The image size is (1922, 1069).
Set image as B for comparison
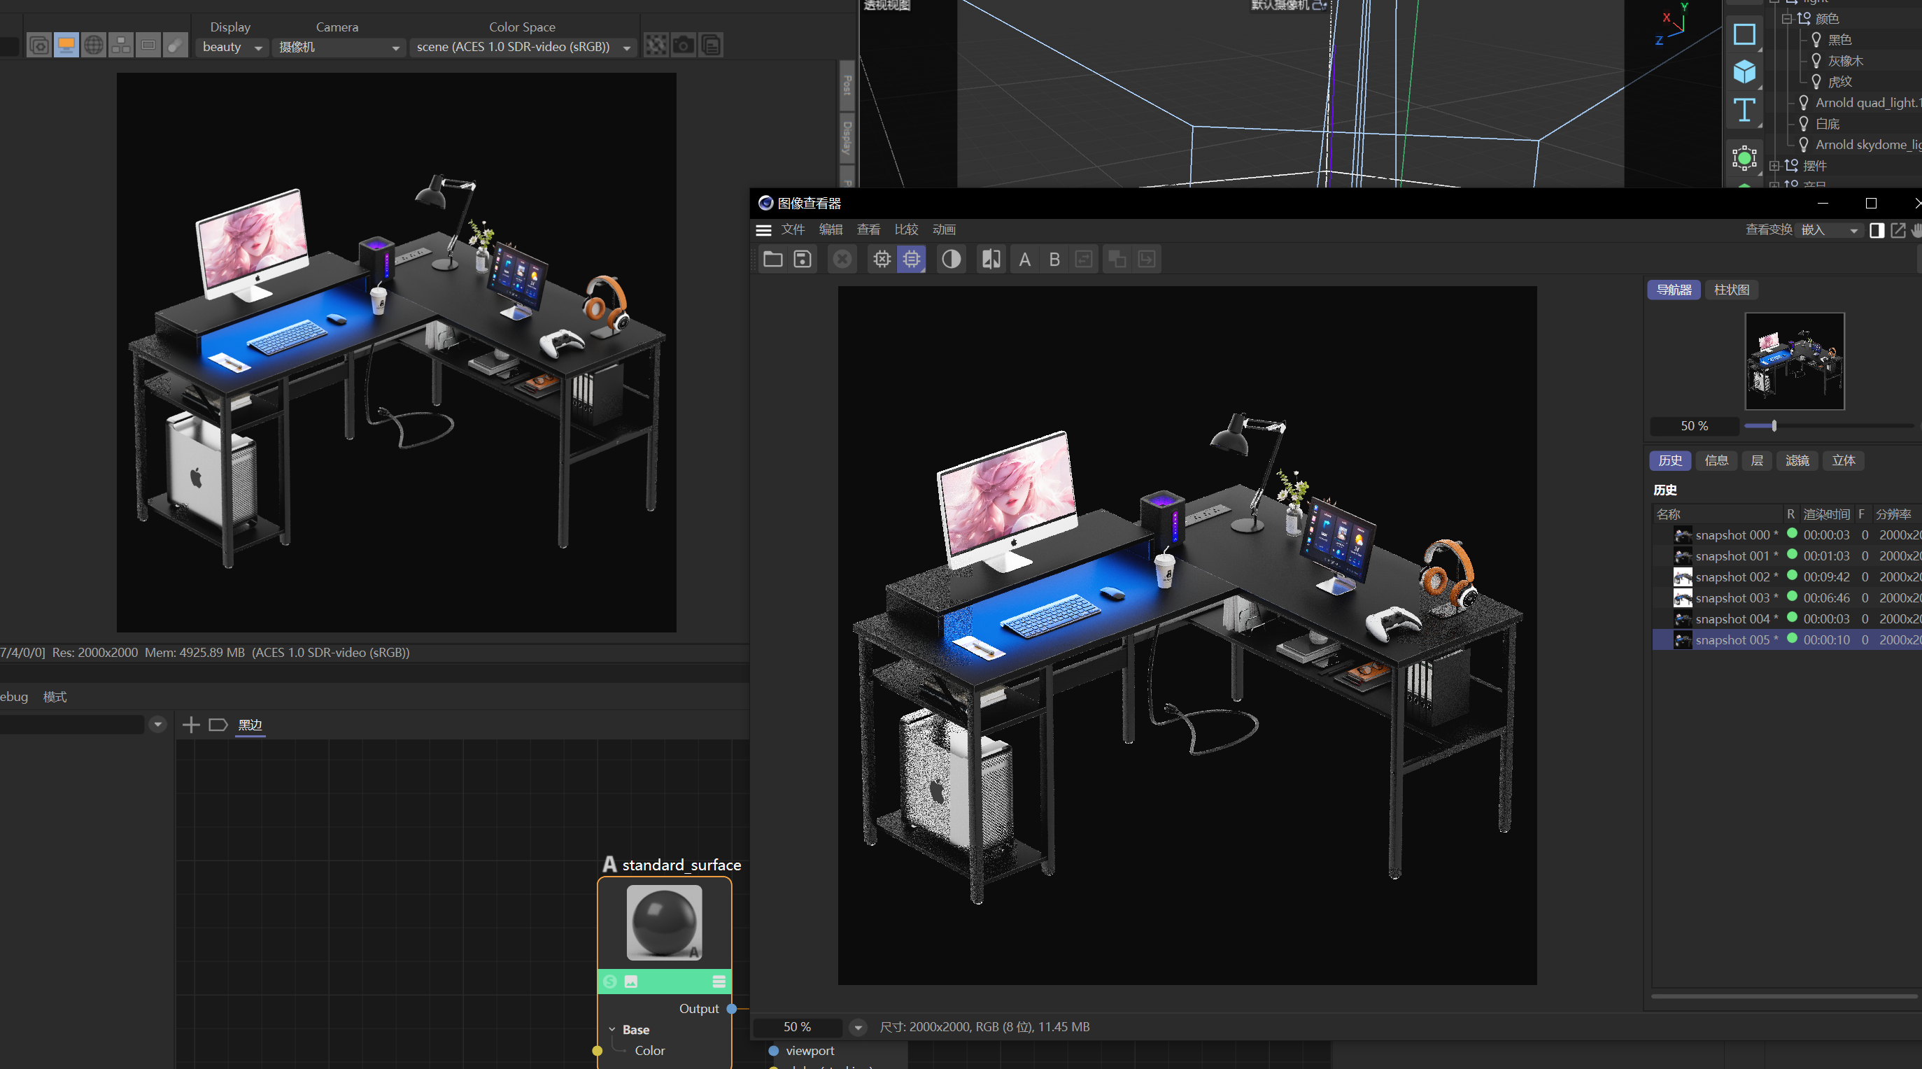click(x=1054, y=259)
